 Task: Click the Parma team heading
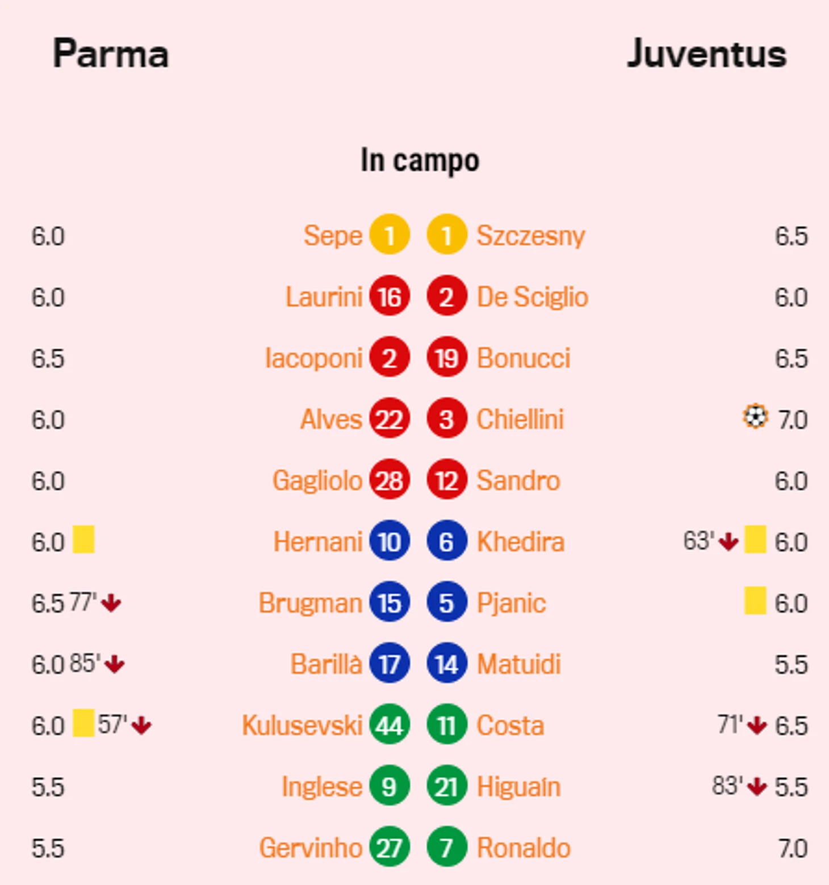click(111, 55)
